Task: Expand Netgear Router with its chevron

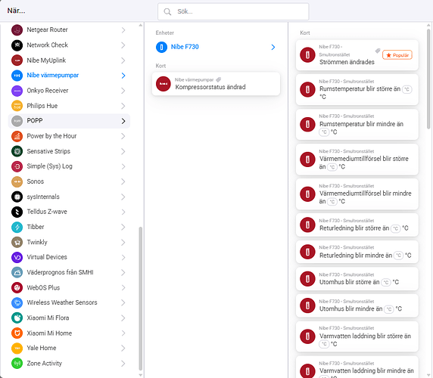Action: point(123,29)
